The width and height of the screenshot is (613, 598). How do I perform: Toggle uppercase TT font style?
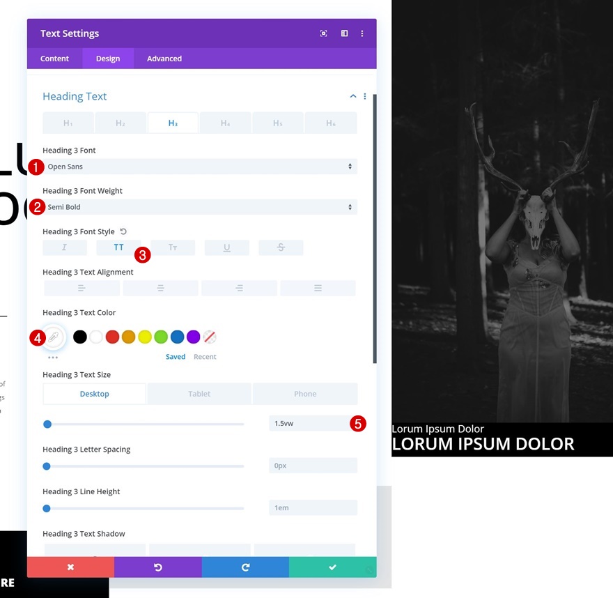118,247
